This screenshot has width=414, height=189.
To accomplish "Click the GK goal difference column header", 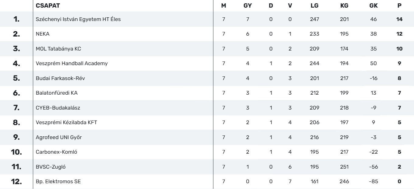I will (374, 5).
